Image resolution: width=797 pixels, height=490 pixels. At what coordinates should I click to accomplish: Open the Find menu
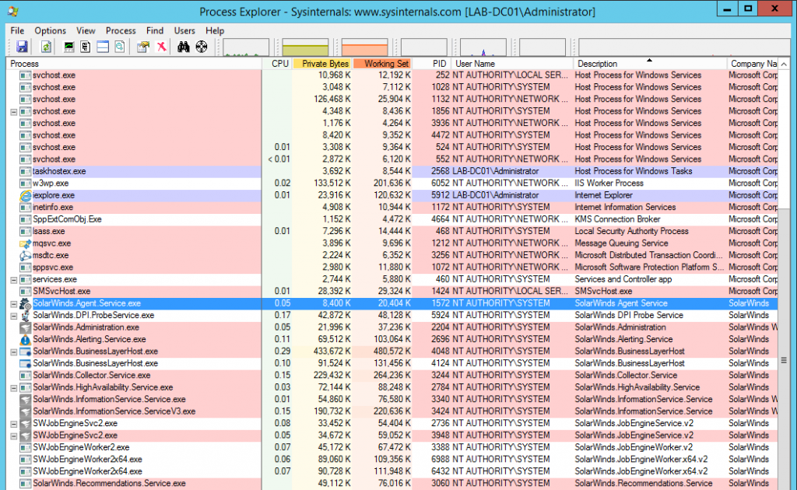tap(155, 30)
